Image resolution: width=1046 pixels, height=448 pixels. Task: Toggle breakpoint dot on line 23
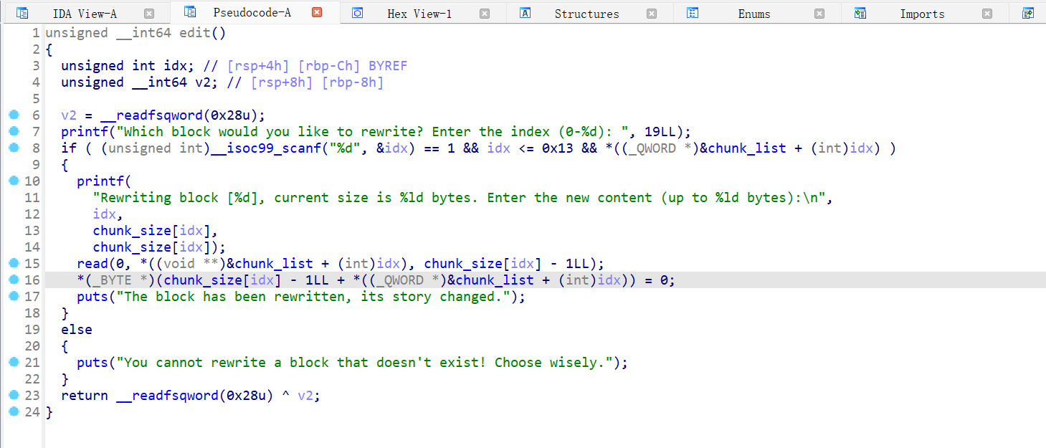(13, 395)
